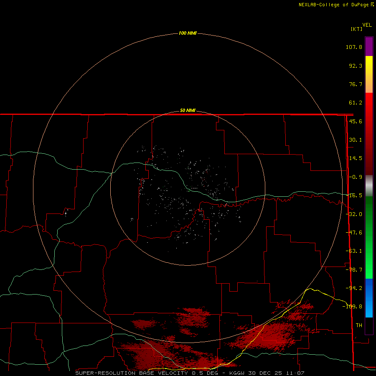Click the 14.5 velocity scale value
376x376 pixels.
(x=356, y=158)
